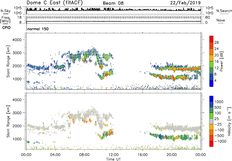This screenshot has height=161, width=232.
Task: Click the "4" tick on the Power colorbar
Action: (215, 81)
